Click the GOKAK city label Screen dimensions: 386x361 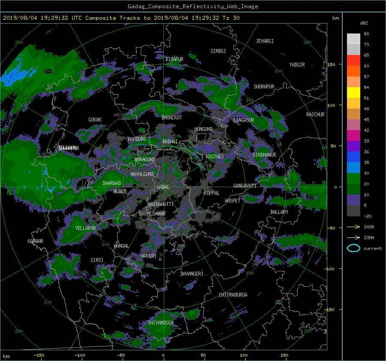95,119
